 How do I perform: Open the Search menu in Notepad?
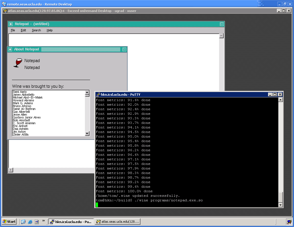click(x=36, y=30)
